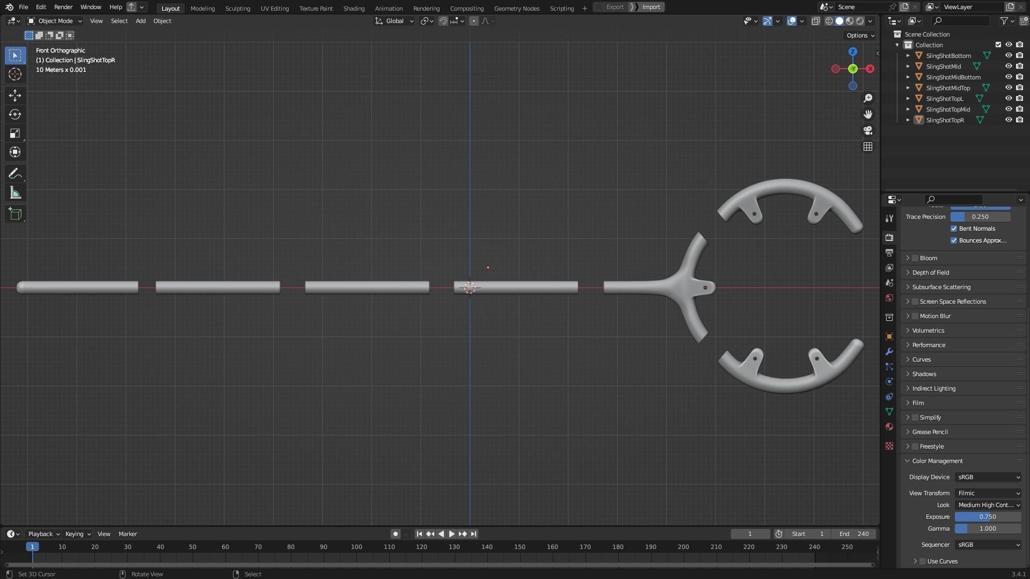Select the Add Cube tool
Image resolution: width=1030 pixels, height=579 pixels.
pos(15,214)
